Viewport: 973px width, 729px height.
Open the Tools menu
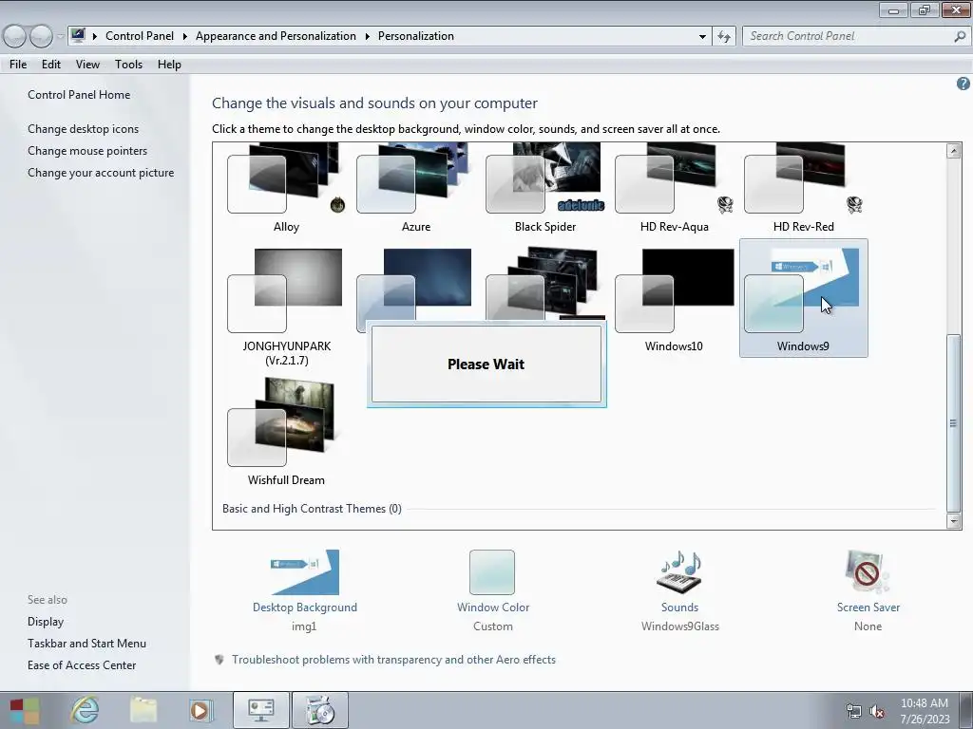click(128, 65)
